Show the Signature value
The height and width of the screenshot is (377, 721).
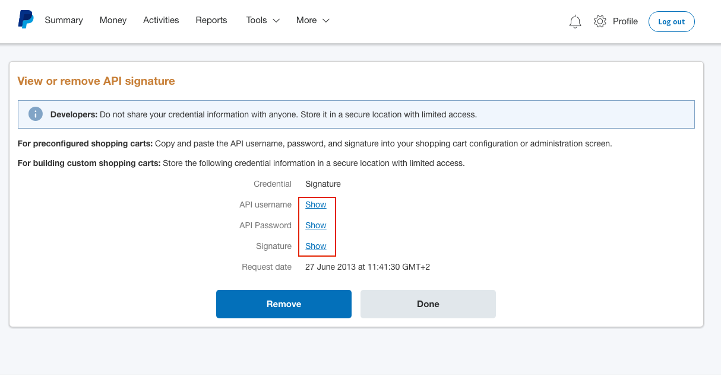(315, 246)
